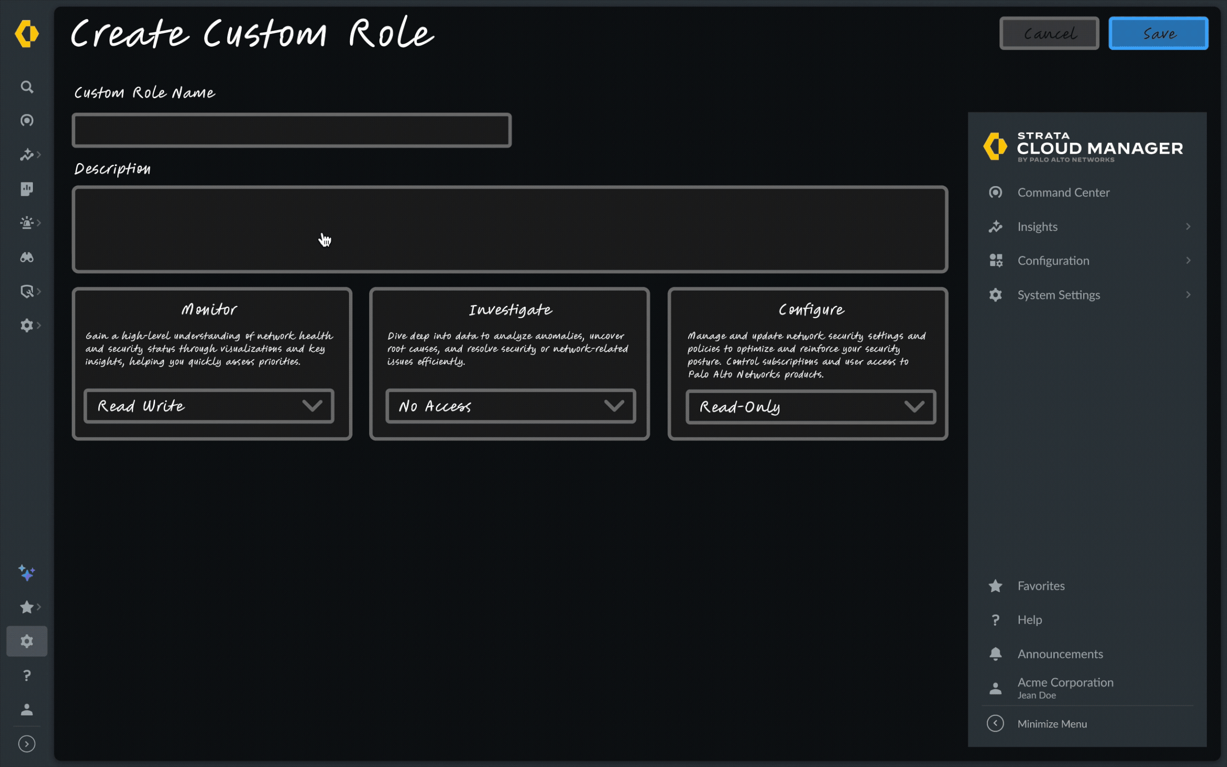Open the Monitor Read Write dropdown
The height and width of the screenshot is (767, 1227).
[209, 406]
